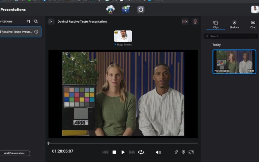The width and height of the screenshot is (259, 162).
Task: Toggle the camera on or off
Action: (185, 22)
